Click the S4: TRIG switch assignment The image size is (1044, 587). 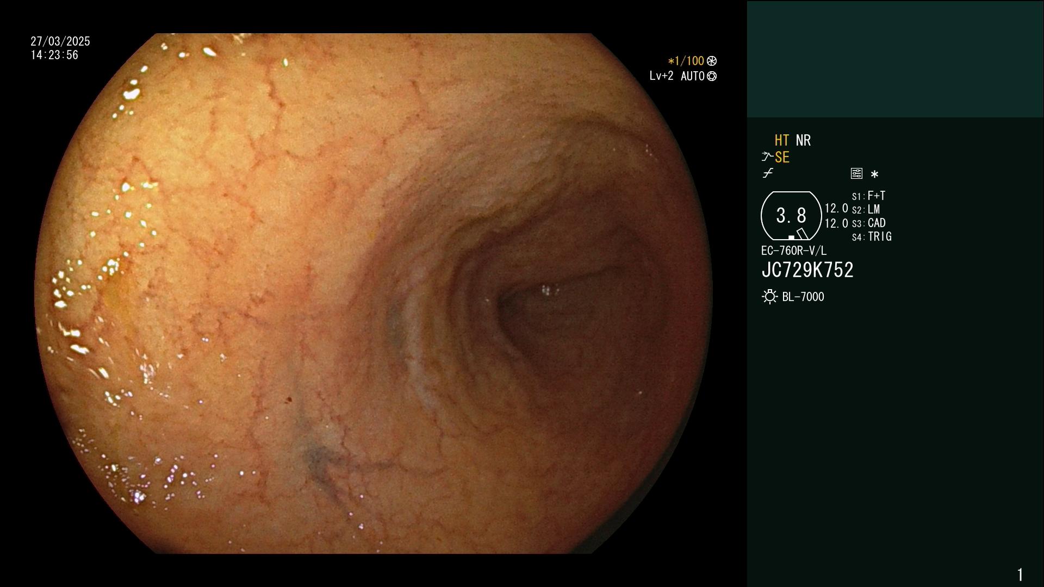(872, 236)
